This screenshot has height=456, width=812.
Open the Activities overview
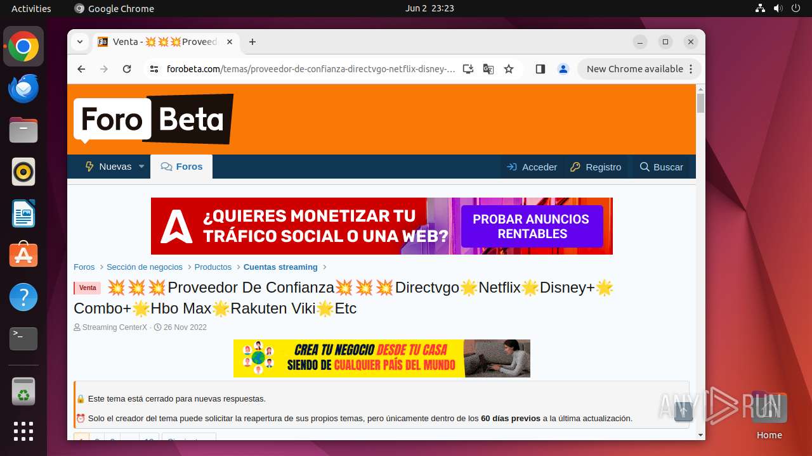coord(31,8)
